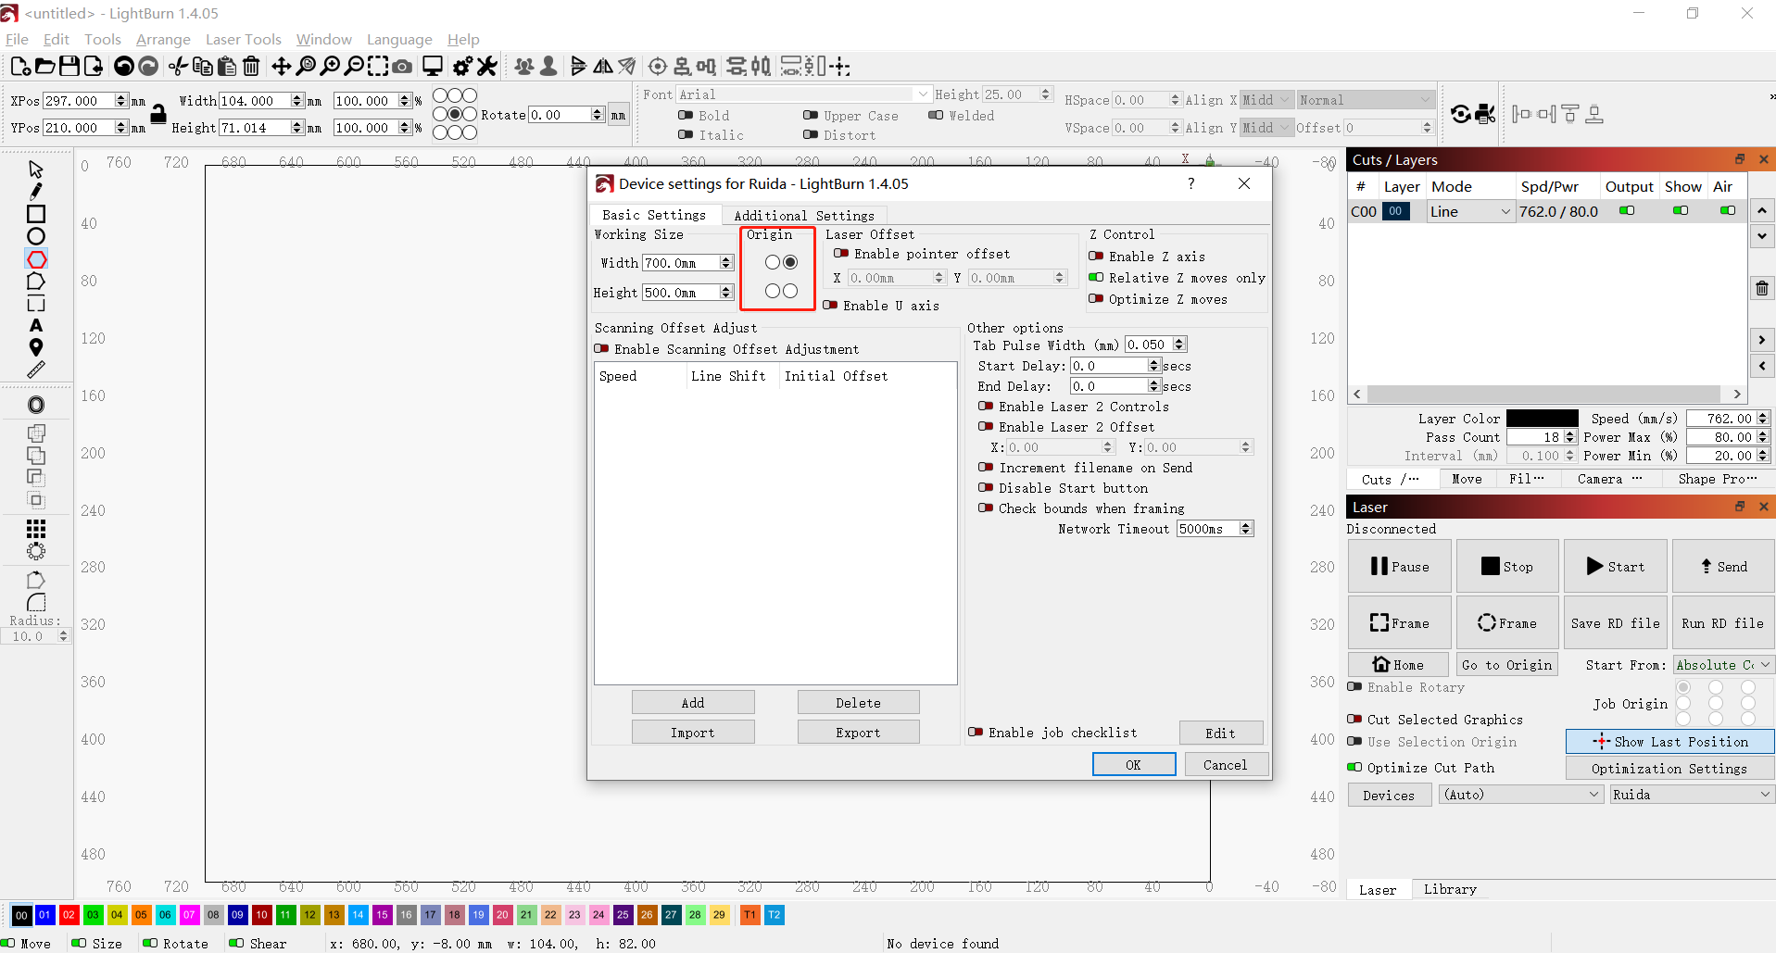Select the Measure ruler tool
The height and width of the screenshot is (953, 1776).
tap(36, 370)
